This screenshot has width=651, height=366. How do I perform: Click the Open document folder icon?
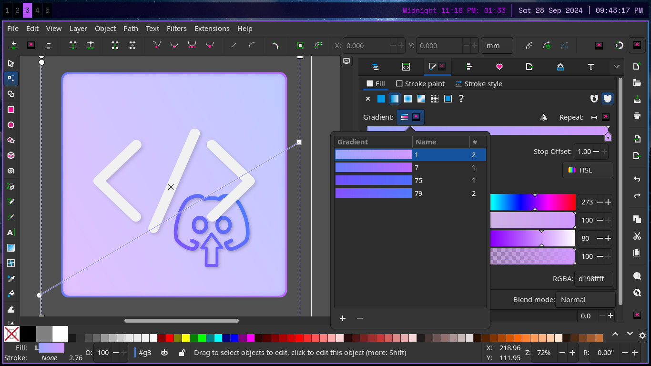[637, 82]
